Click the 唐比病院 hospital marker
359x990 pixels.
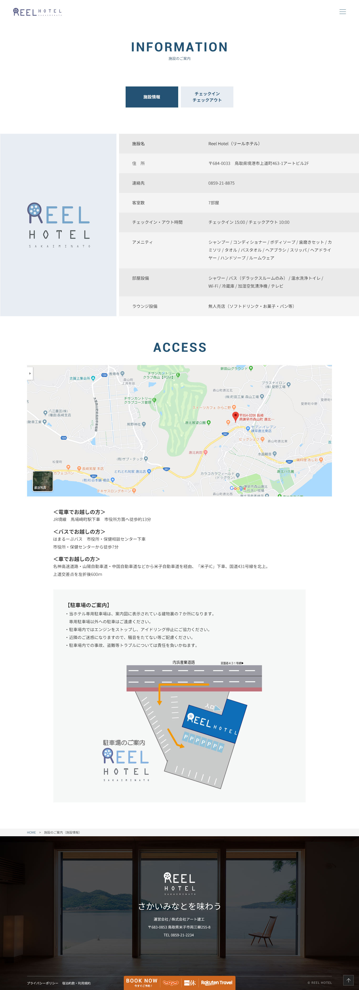click(x=205, y=452)
